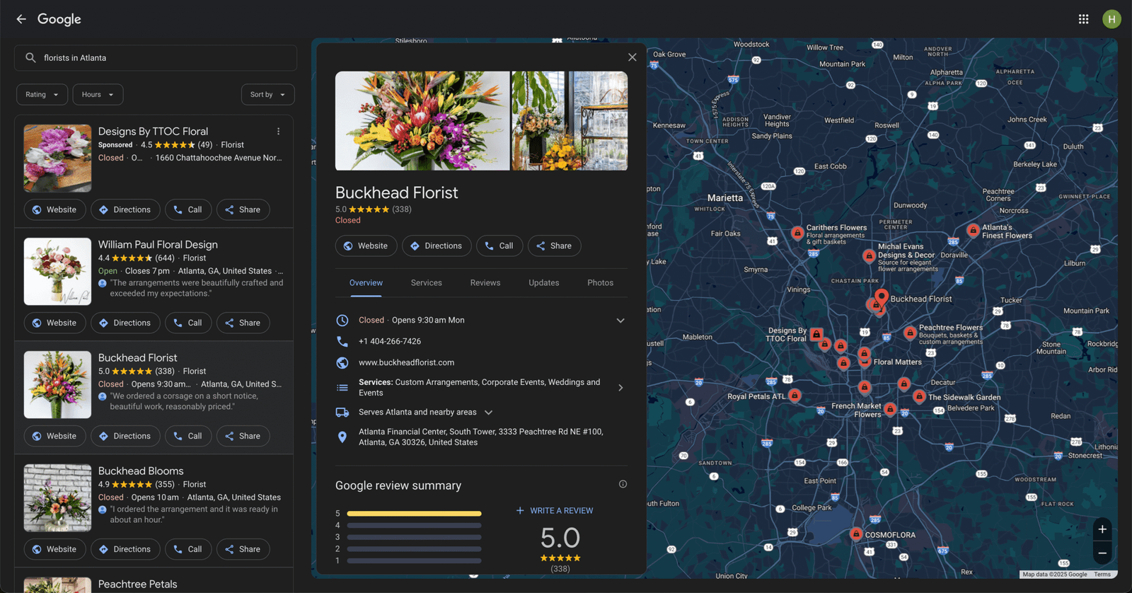Switch to the Photos tab
The image size is (1132, 593).
coord(601,283)
